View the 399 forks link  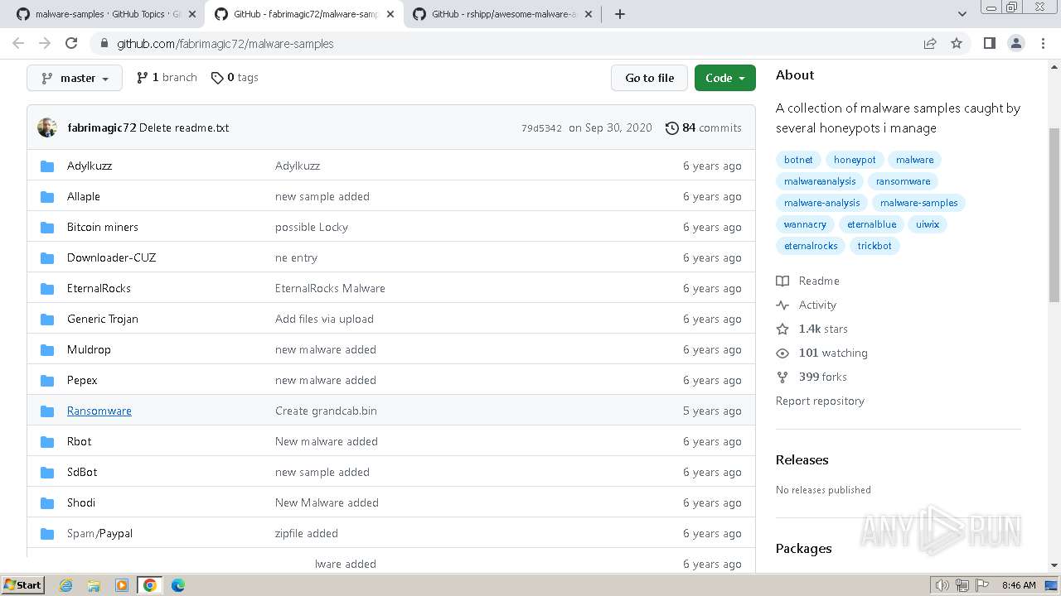click(x=811, y=377)
